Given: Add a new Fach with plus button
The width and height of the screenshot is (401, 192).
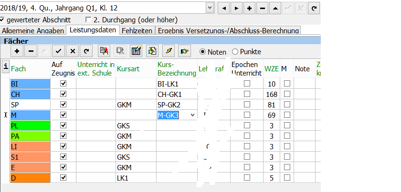Looking at the screenshot, I should (17, 51).
